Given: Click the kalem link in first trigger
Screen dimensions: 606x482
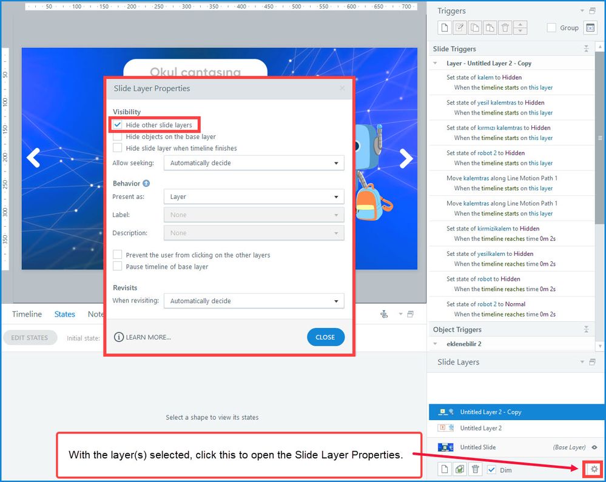Looking at the screenshot, I should (485, 77).
